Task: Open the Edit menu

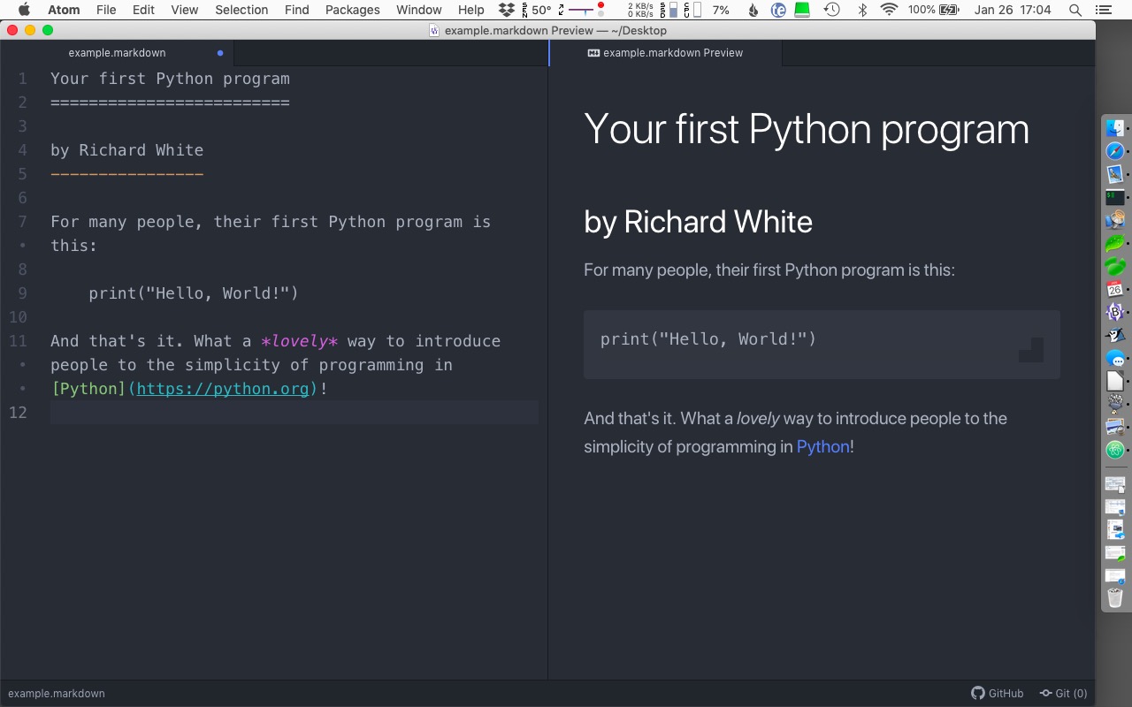Action: (x=143, y=10)
